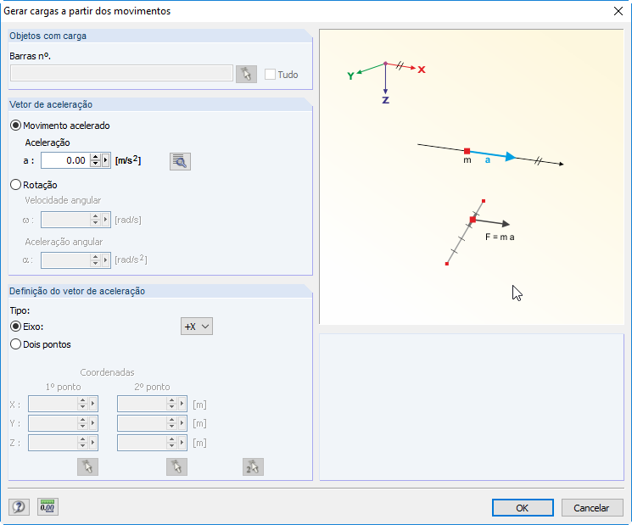632x525 pixels.
Task: Click the acceleration a value field
Action: [x=65, y=160]
